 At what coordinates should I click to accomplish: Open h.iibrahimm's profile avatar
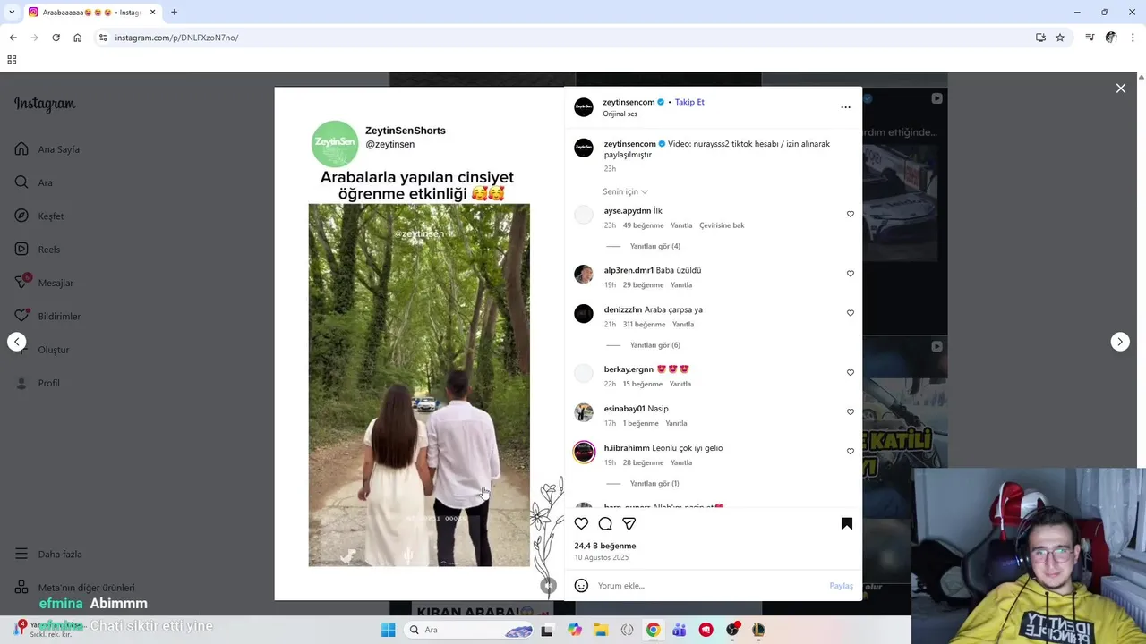[584, 453]
